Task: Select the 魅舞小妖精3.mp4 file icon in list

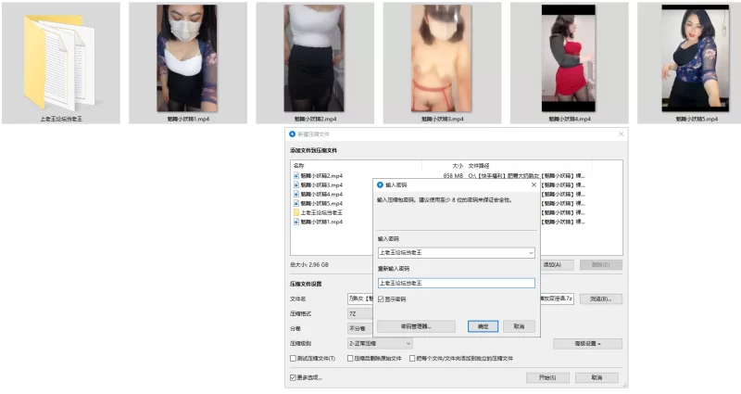Action: [x=296, y=184]
